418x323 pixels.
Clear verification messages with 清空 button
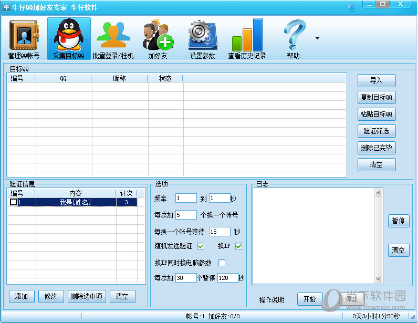[122, 296]
